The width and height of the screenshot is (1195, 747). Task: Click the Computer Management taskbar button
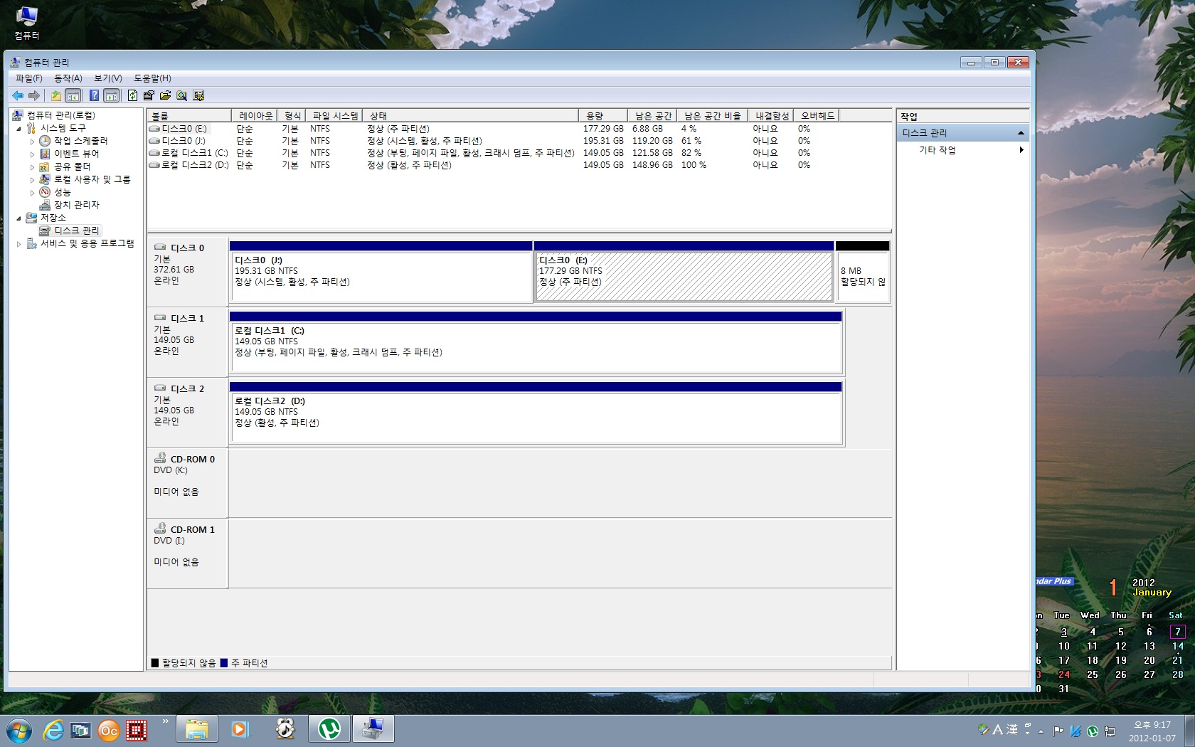click(x=373, y=729)
